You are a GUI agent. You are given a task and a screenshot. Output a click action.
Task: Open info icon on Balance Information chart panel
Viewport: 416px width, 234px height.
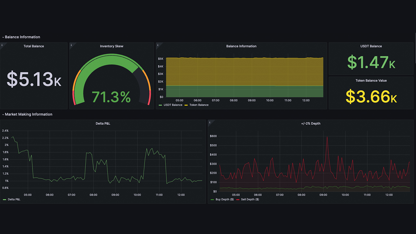click(158, 45)
